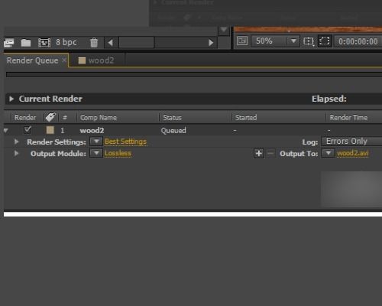382x306 pixels.
Task: Click the Queued status of wood2
Action: (x=173, y=131)
